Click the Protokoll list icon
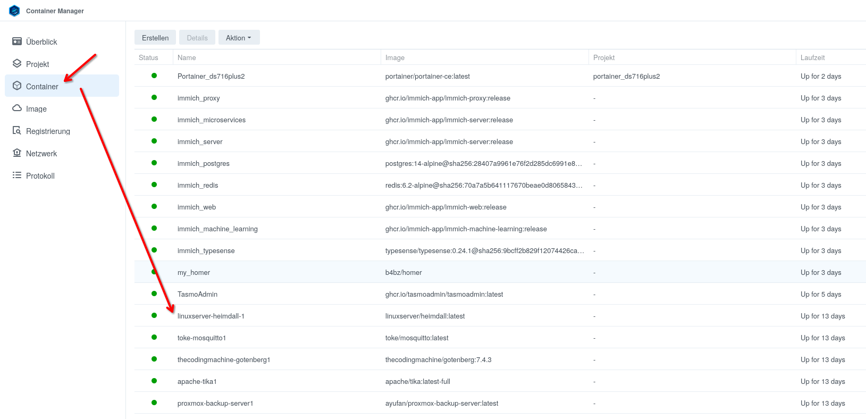This screenshot has width=866, height=419. coord(17,175)
